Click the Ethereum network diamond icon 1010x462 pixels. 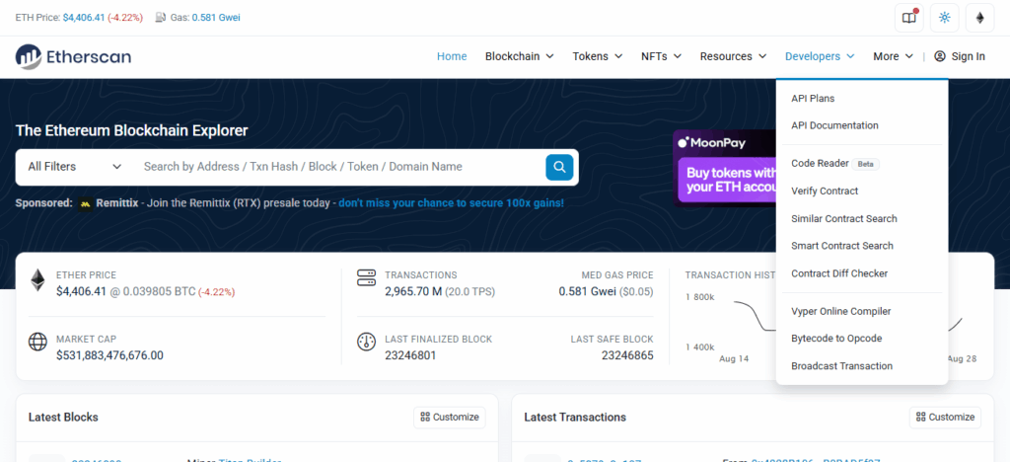click(979, 18)
